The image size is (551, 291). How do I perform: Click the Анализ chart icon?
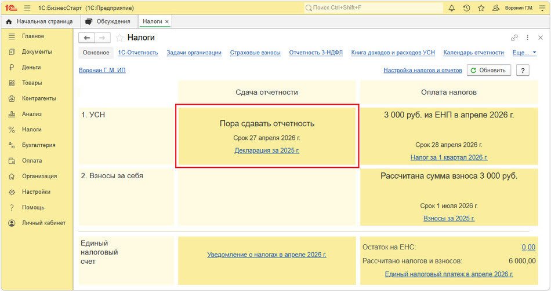[12, 114]
